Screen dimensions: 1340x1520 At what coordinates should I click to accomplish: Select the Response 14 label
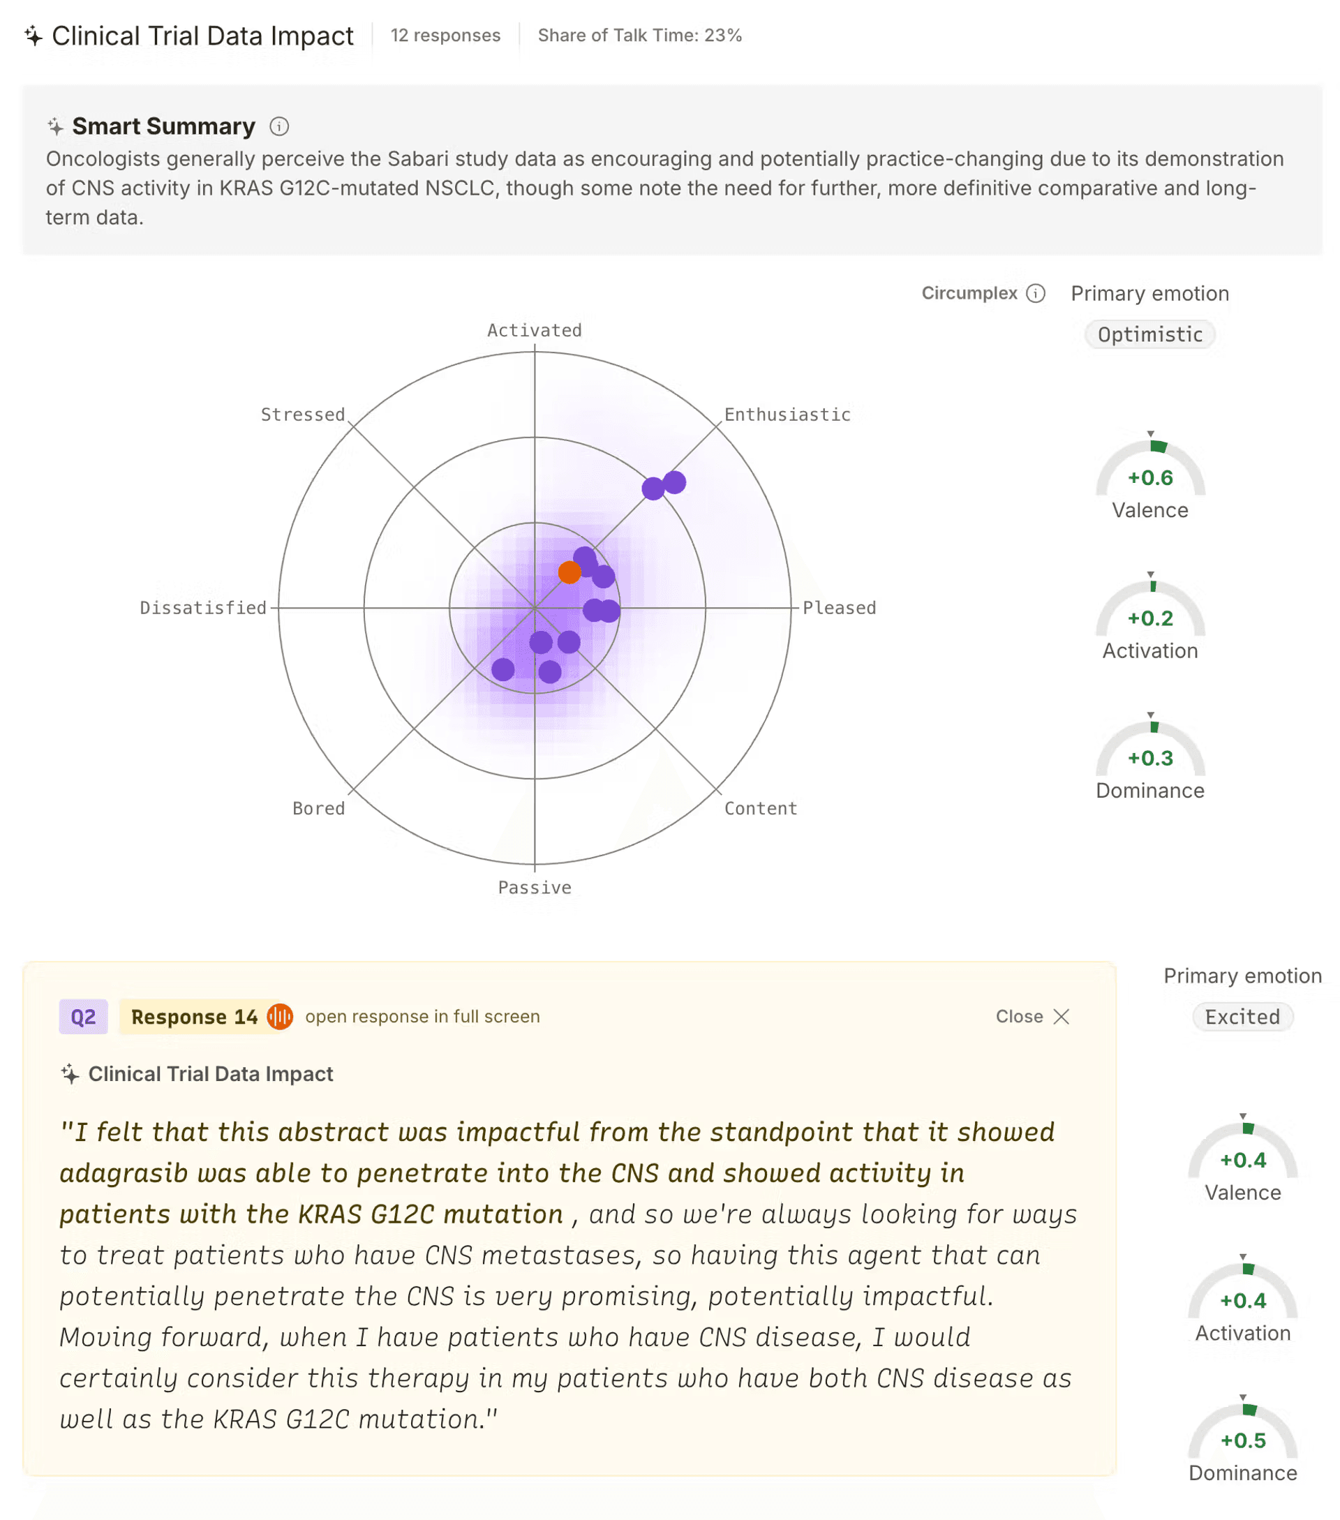pyautogui.click(x=195, y=1017)
